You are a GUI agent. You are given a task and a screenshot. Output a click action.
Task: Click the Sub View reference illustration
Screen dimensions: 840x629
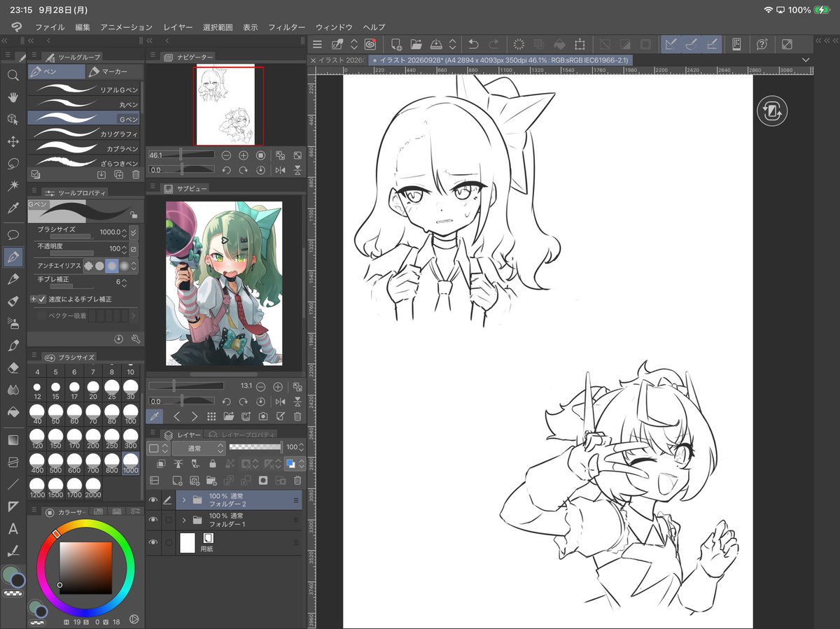(x=224, y=283)
